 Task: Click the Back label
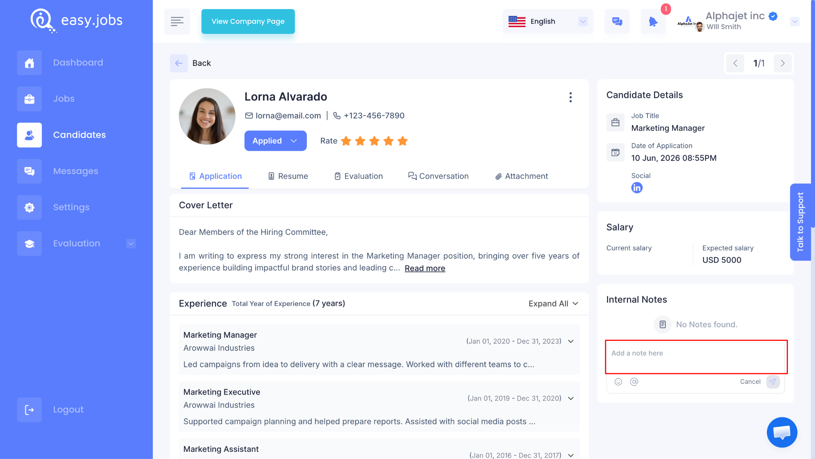[201, 63]
